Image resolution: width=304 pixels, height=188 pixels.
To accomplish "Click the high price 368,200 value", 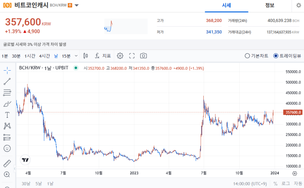I will pyautogui.click(x=214, y=21).
